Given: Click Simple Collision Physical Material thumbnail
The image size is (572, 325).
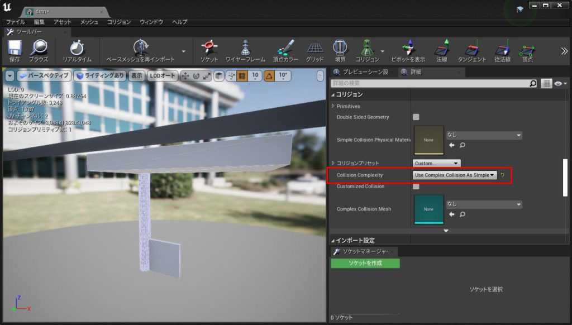Looking at the screenshot, I should tap(428, 140).
